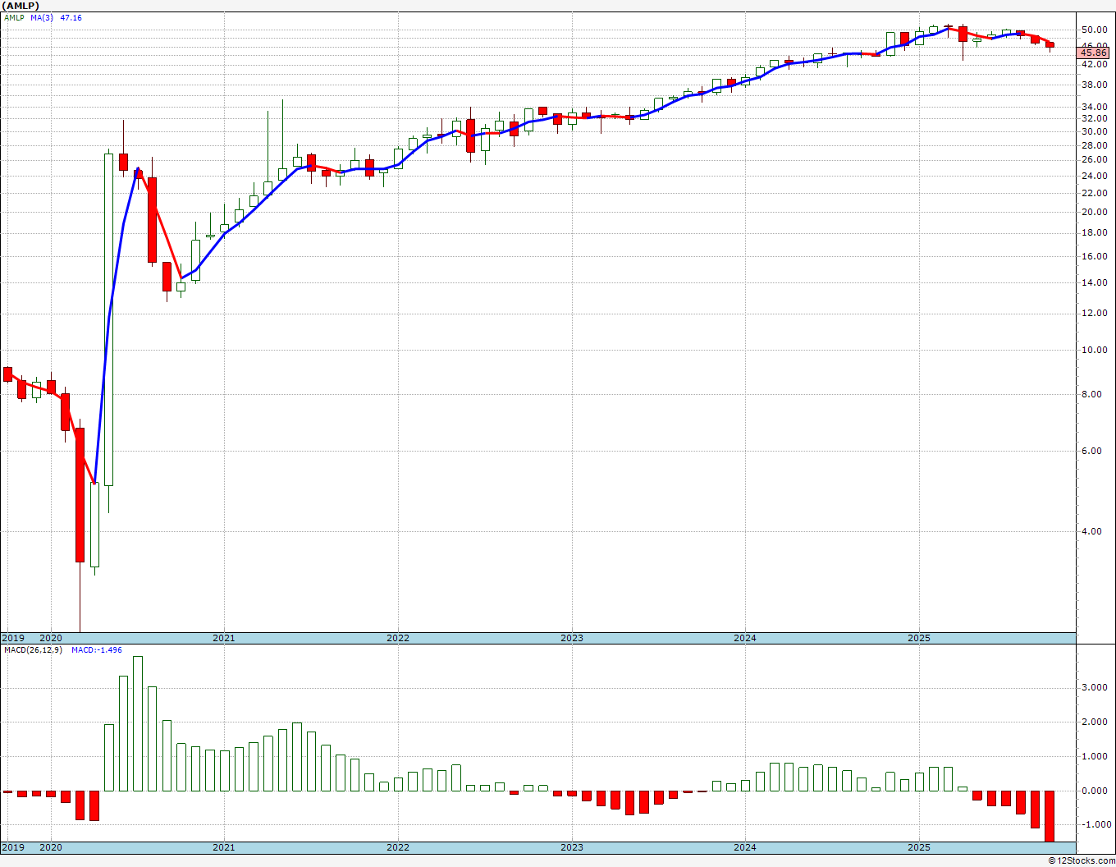Click 2025 on the price chart time axis

point(919,638)
